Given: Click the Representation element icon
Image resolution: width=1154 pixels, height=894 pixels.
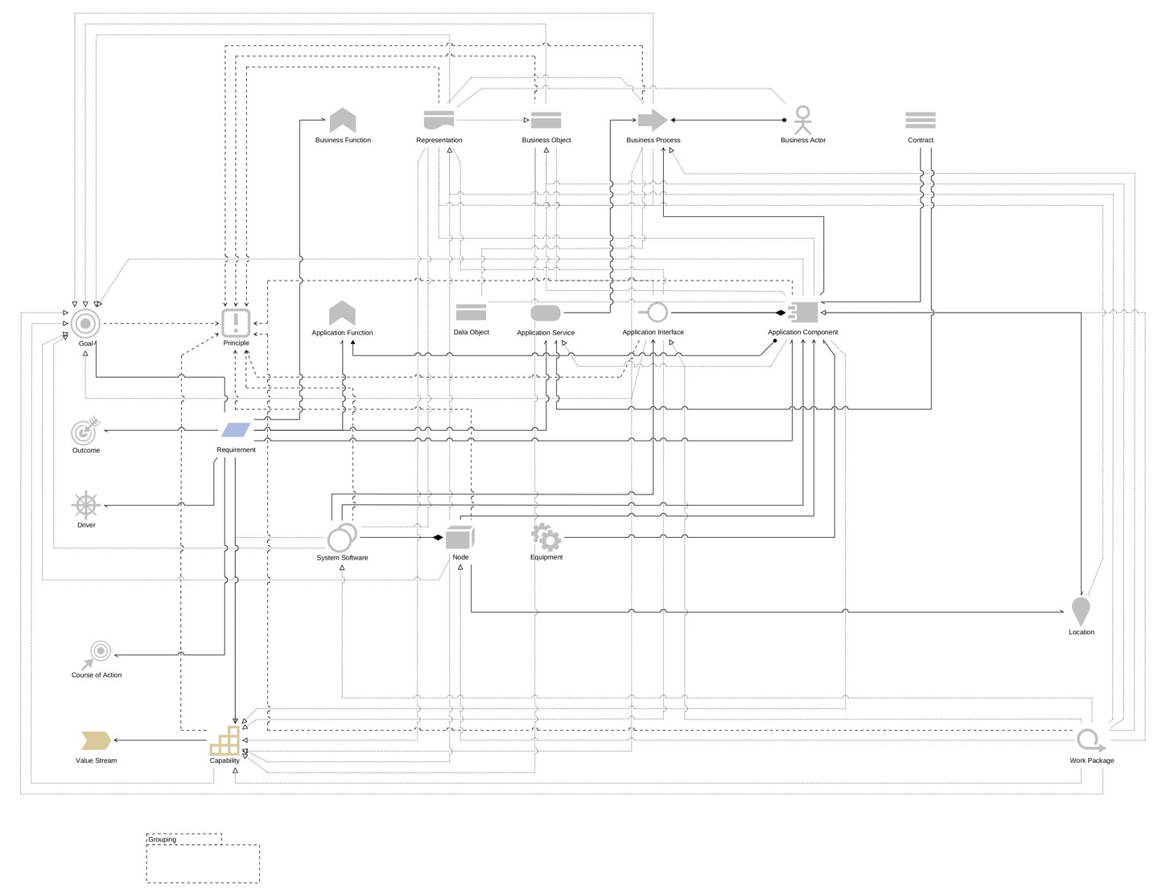Looking at the screenshot, I should coord(439,119).
